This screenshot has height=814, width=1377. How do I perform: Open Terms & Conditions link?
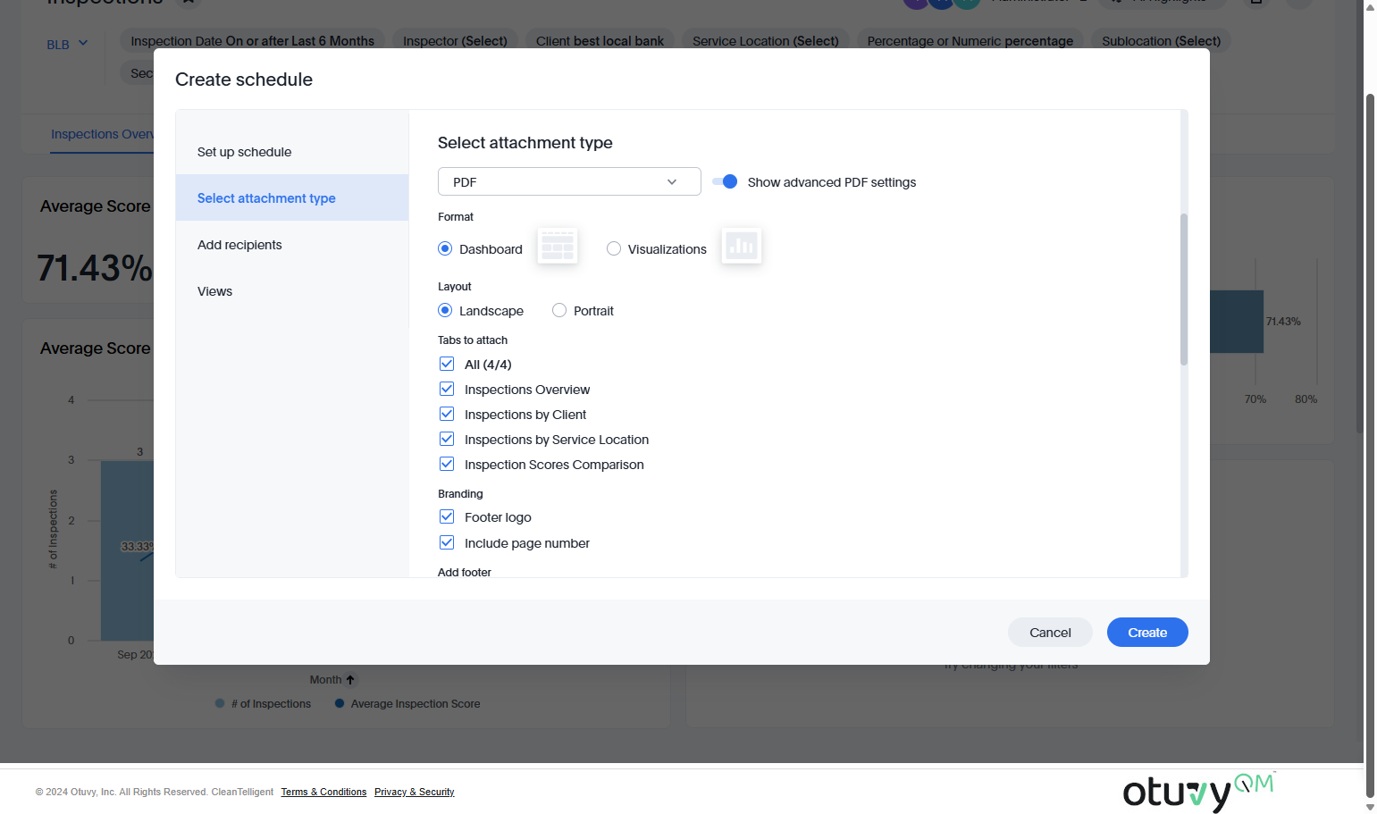323,792
